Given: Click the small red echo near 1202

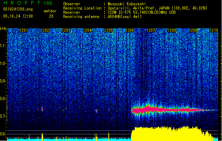Looking at the screenshot, I should pyautogui.click(x=42, y=109).
